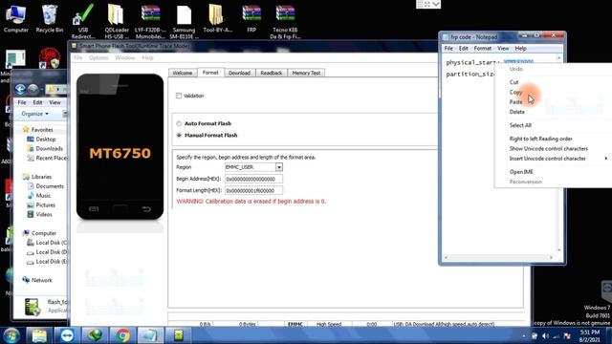The image size is (612, 344).
Task: Select Local Disk (C:) in Explorer
Action: (x=47, y=243)
